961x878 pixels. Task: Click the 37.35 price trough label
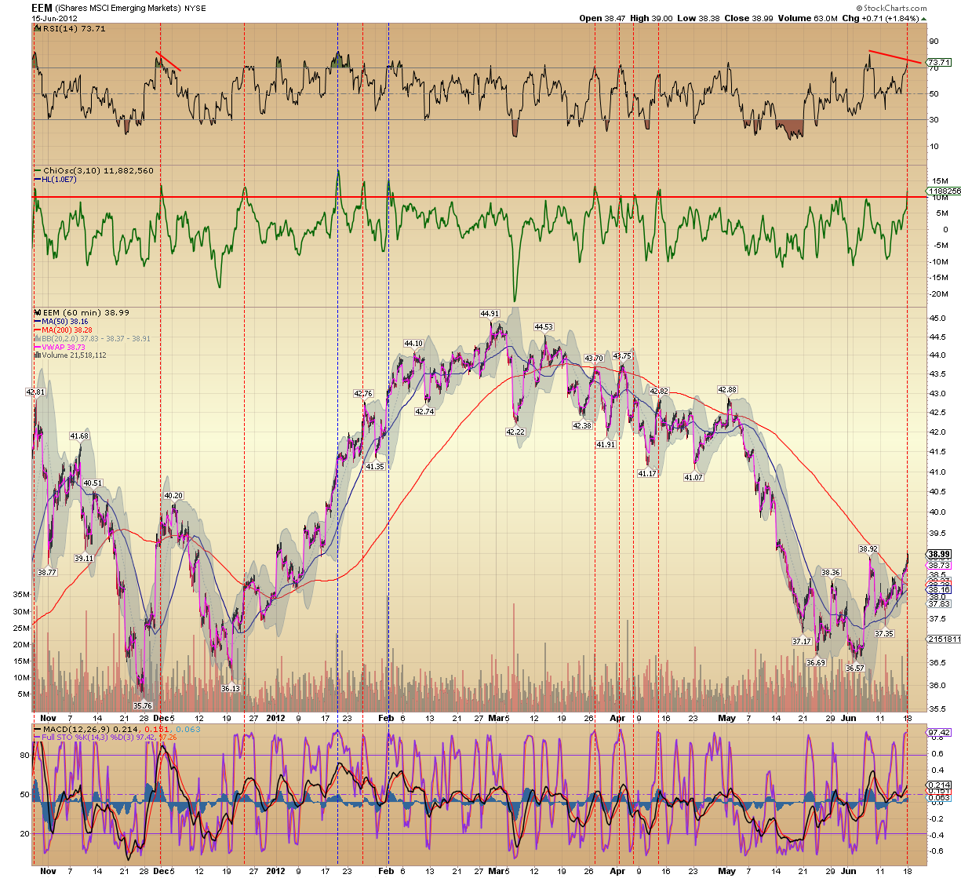point(884,633)
